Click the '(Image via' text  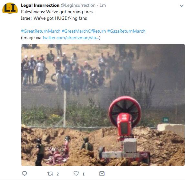[x=31, y=38]
